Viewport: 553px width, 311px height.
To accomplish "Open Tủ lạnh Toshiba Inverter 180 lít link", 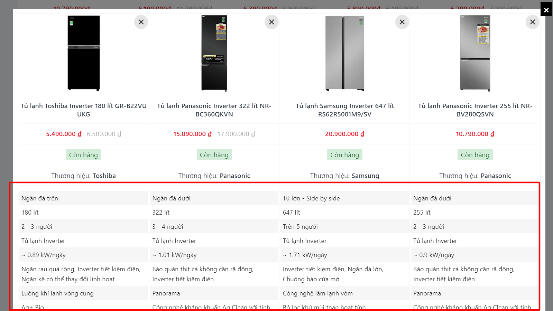I will pos(83,110).
